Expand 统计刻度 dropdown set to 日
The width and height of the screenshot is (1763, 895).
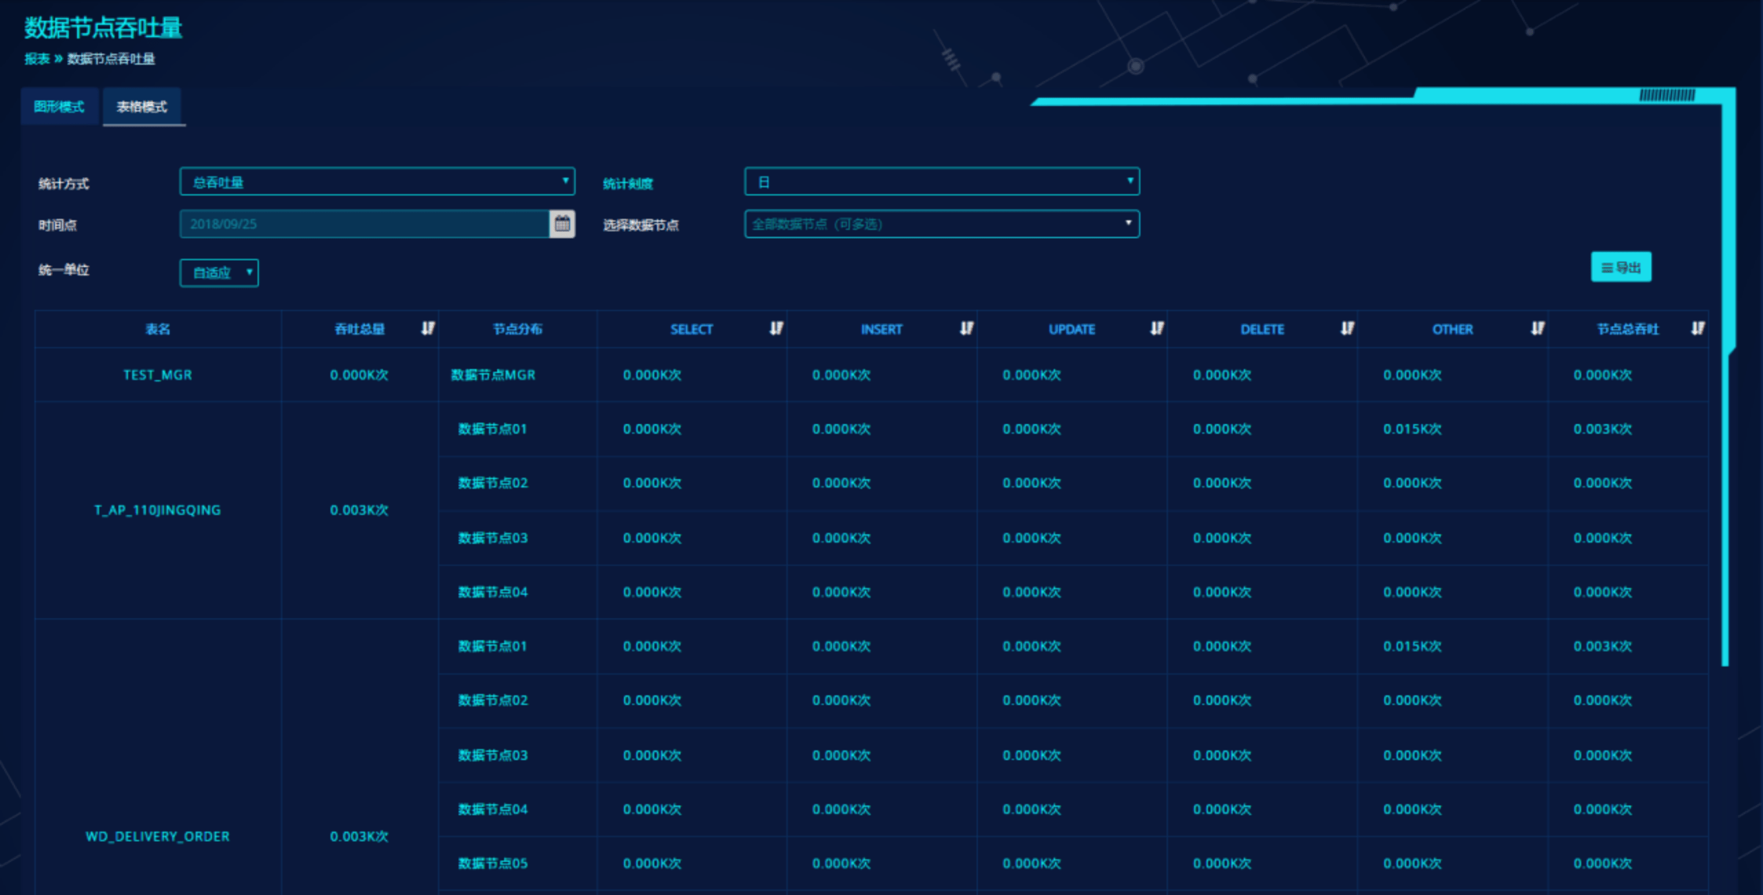[x=941, y=182]
